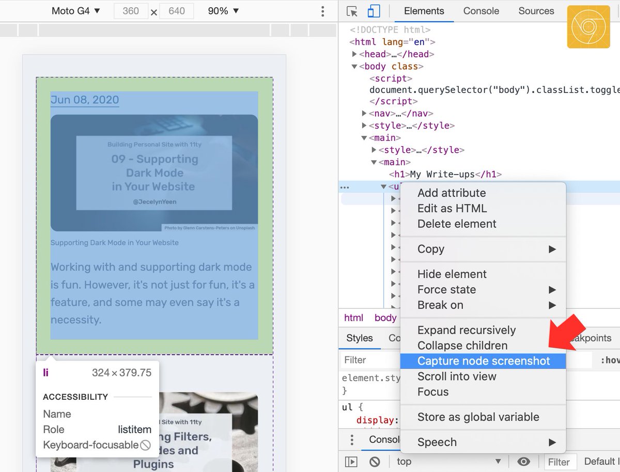Image resolution: width=620 pixels, height=472 pixels.
Task: Select Delete element
Action: [484, 224]
